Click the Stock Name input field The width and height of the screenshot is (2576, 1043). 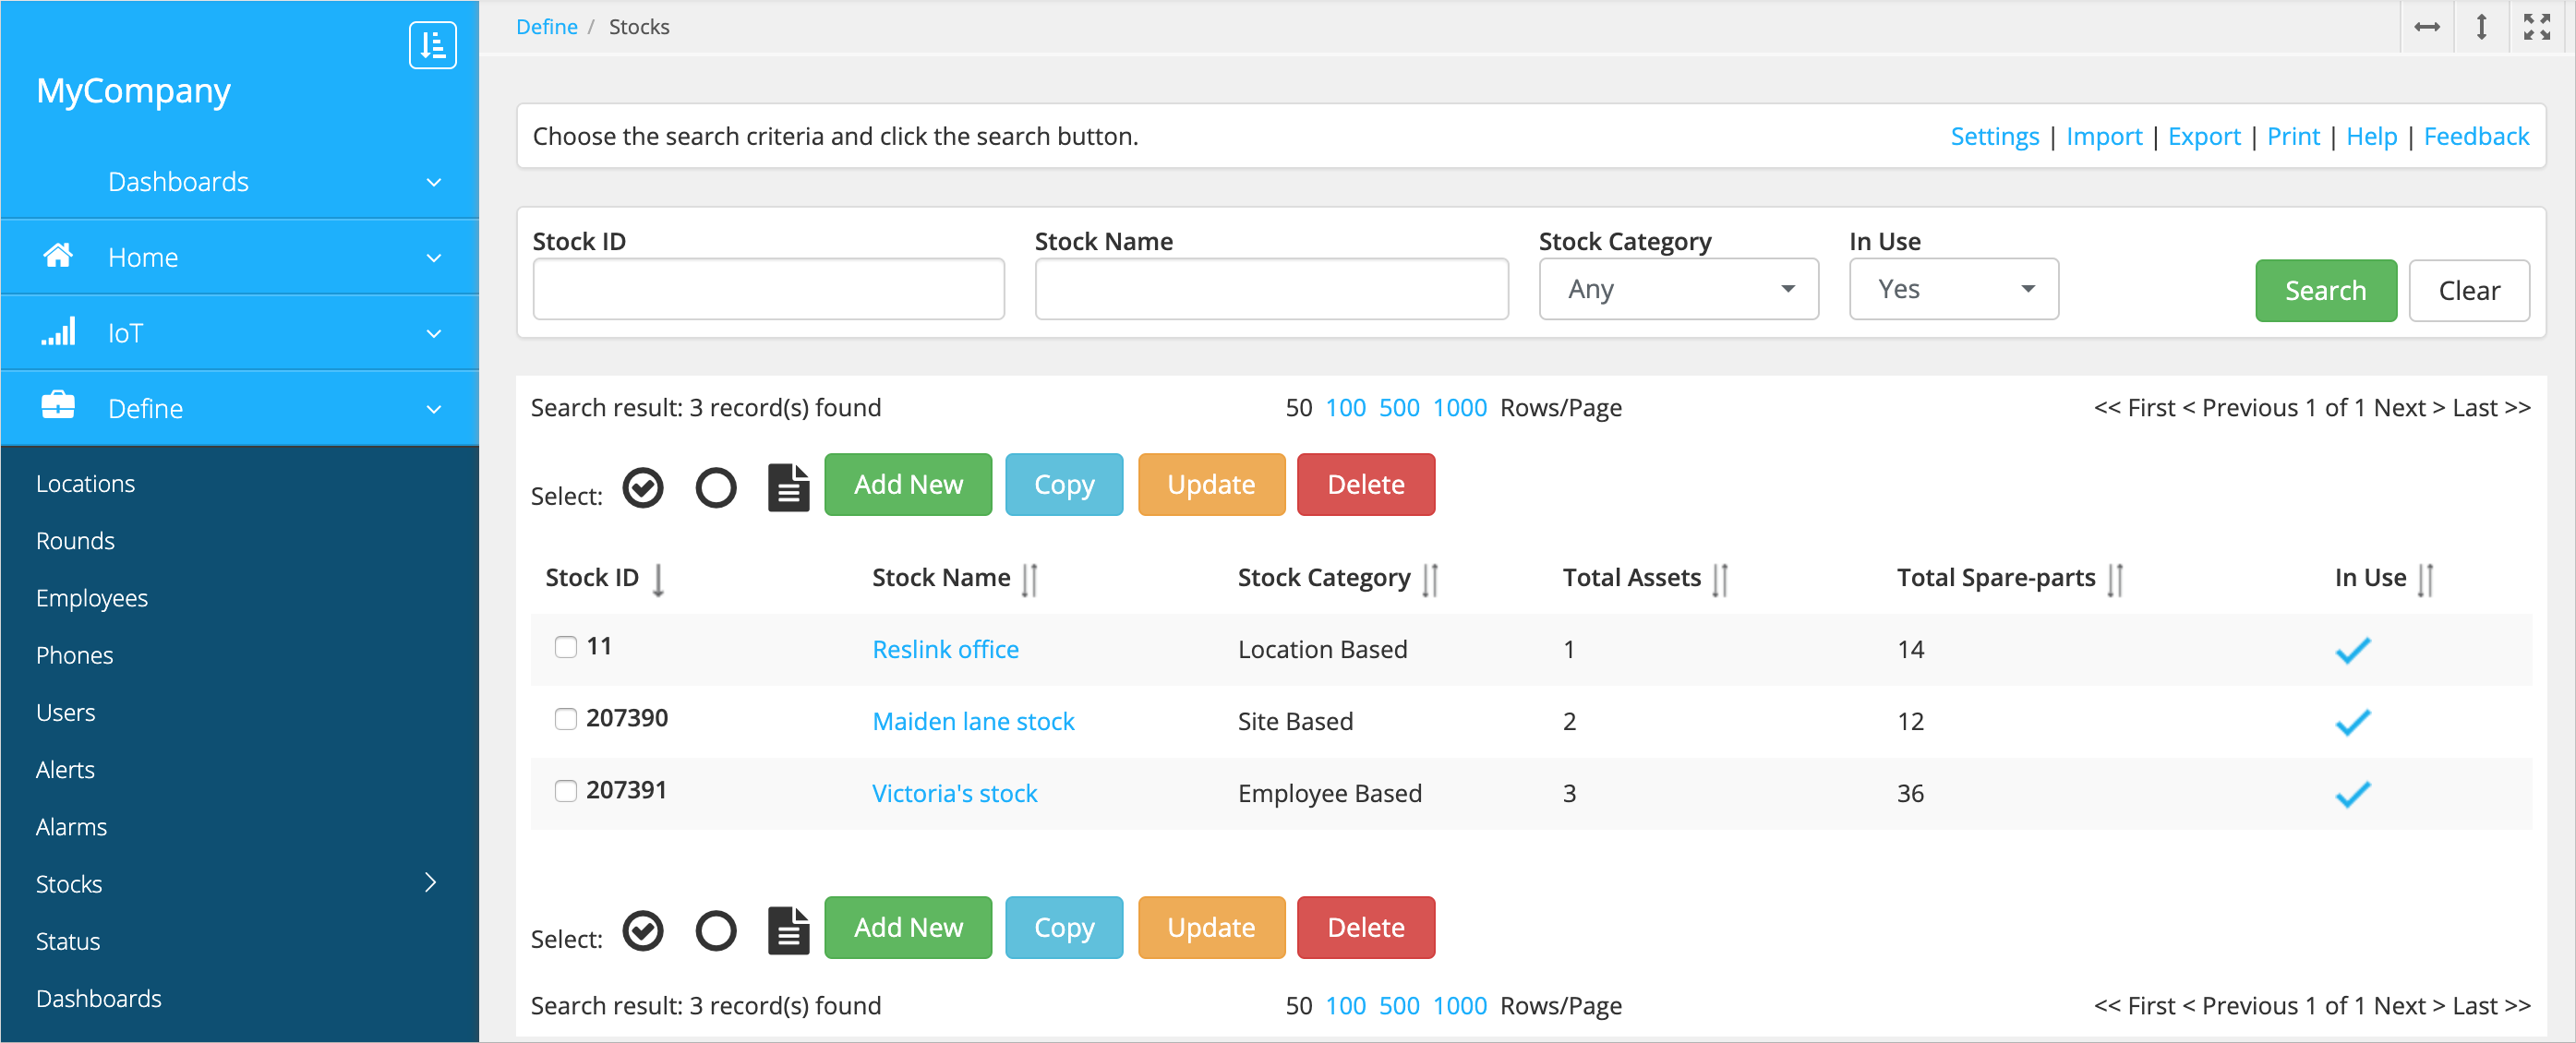[1270, 289]
